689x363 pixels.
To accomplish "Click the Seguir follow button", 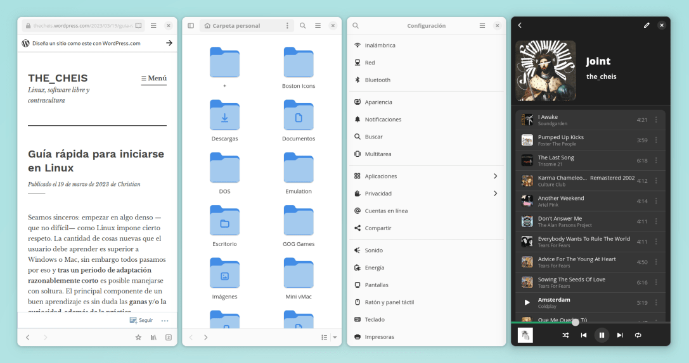I will 141,321.
